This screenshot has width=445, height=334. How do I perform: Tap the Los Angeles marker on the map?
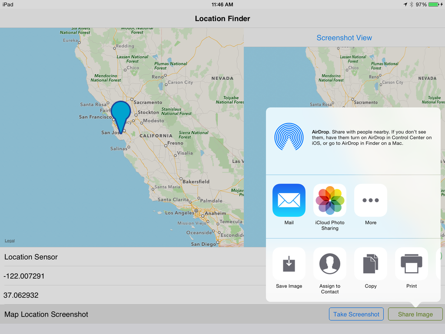tap(196, 213)
